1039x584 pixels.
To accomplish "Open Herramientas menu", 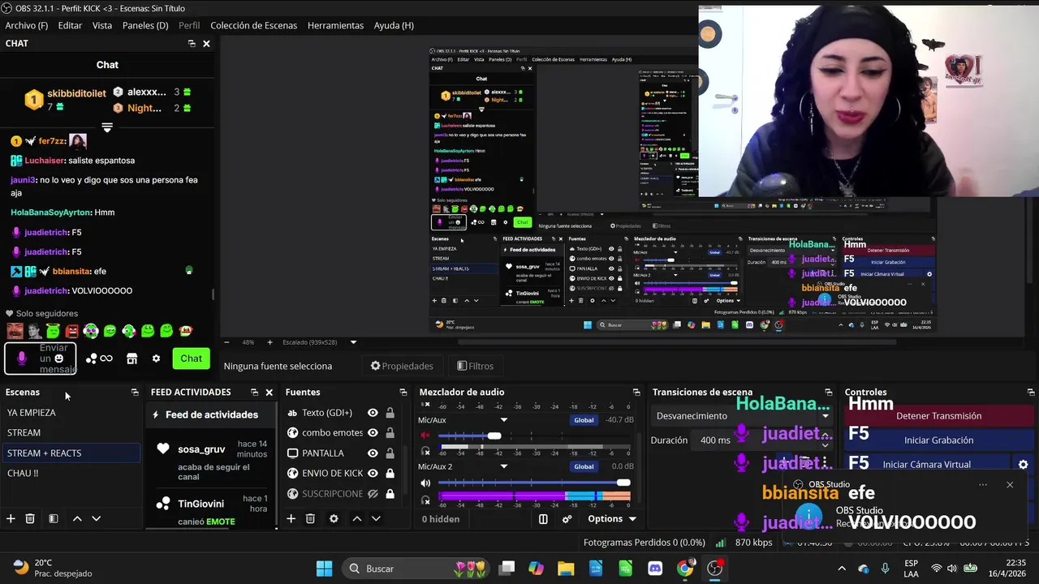I will click(335, 25).
